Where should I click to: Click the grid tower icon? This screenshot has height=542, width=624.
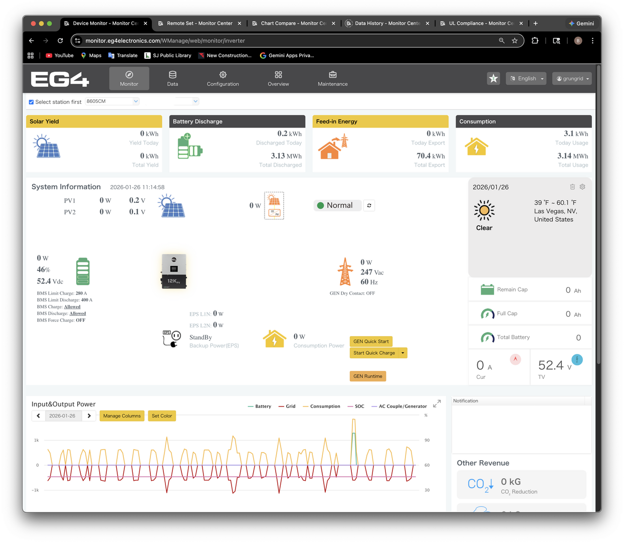[345, 272]
